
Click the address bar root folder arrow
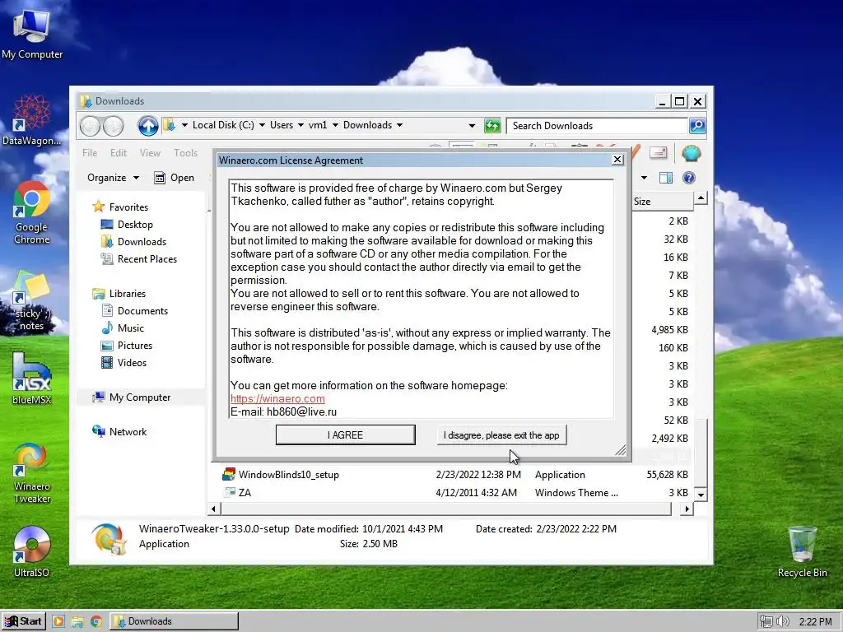[184, 125]
